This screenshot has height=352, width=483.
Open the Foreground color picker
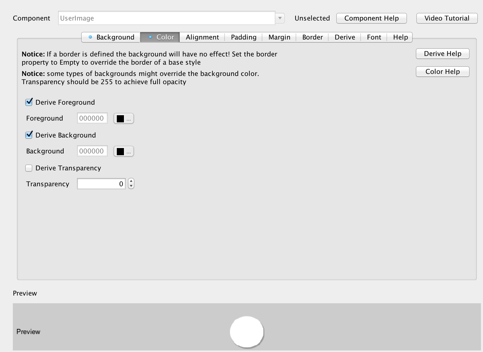coord(129,118)
